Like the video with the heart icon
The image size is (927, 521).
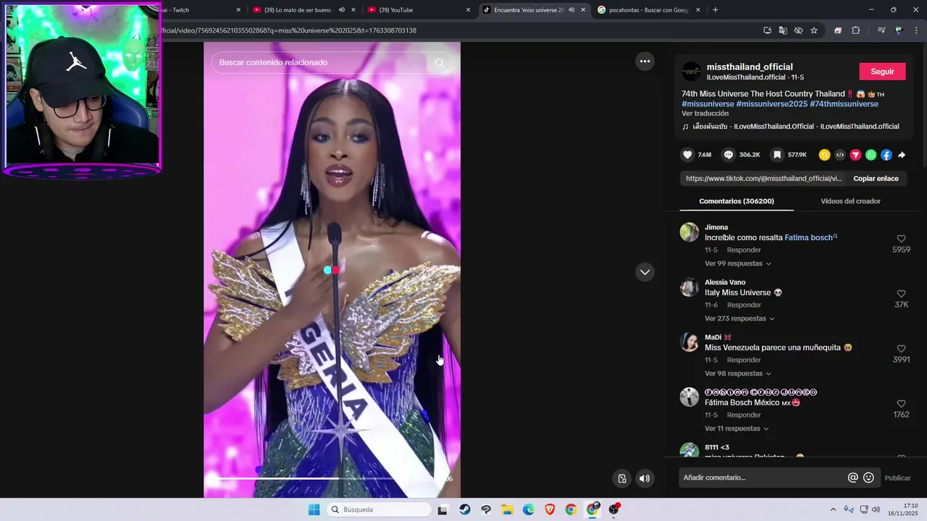(687, 155)
